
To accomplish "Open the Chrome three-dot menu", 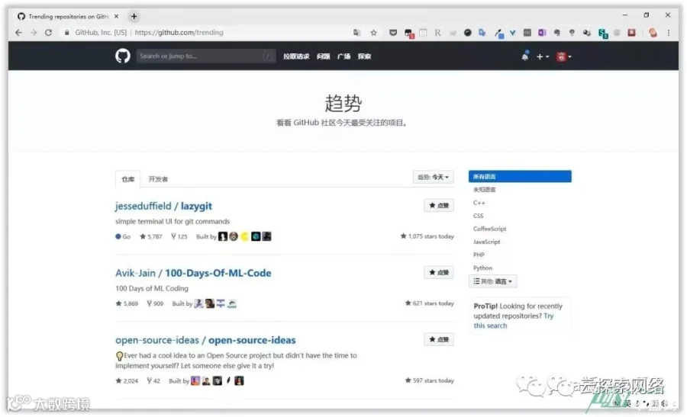I will (x=668, y=32).
